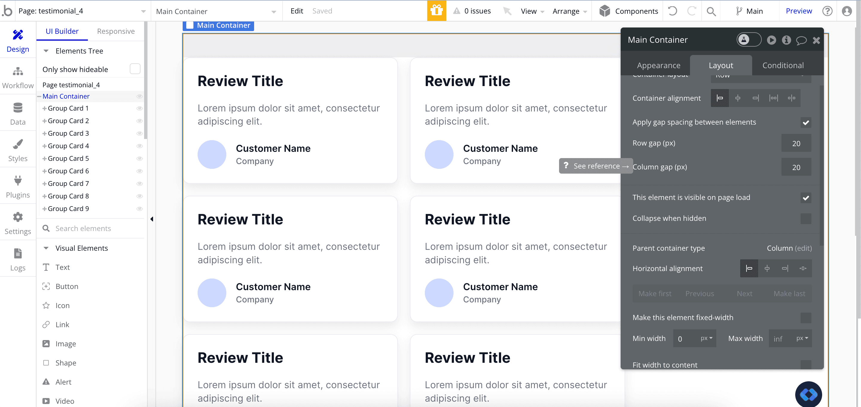Image resolution: width=861 pixels, height=407 pixels.
Task: Switch to the Responsive tab
Action: [x=116, y=31]
